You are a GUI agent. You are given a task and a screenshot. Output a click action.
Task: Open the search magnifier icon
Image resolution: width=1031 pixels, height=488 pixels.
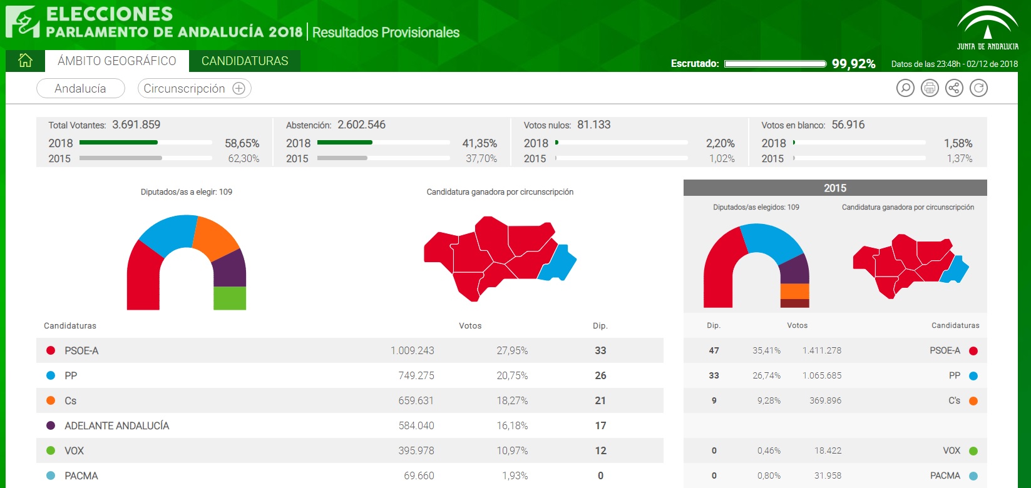click(x=905, y=88)
